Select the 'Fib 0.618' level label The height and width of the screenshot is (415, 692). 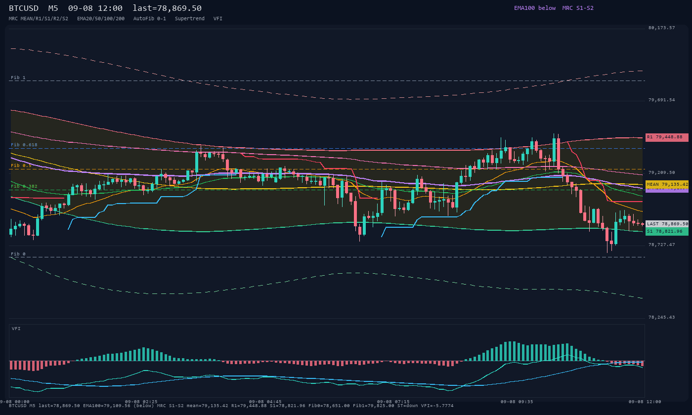pyautogui.click(x=24, y=145)
